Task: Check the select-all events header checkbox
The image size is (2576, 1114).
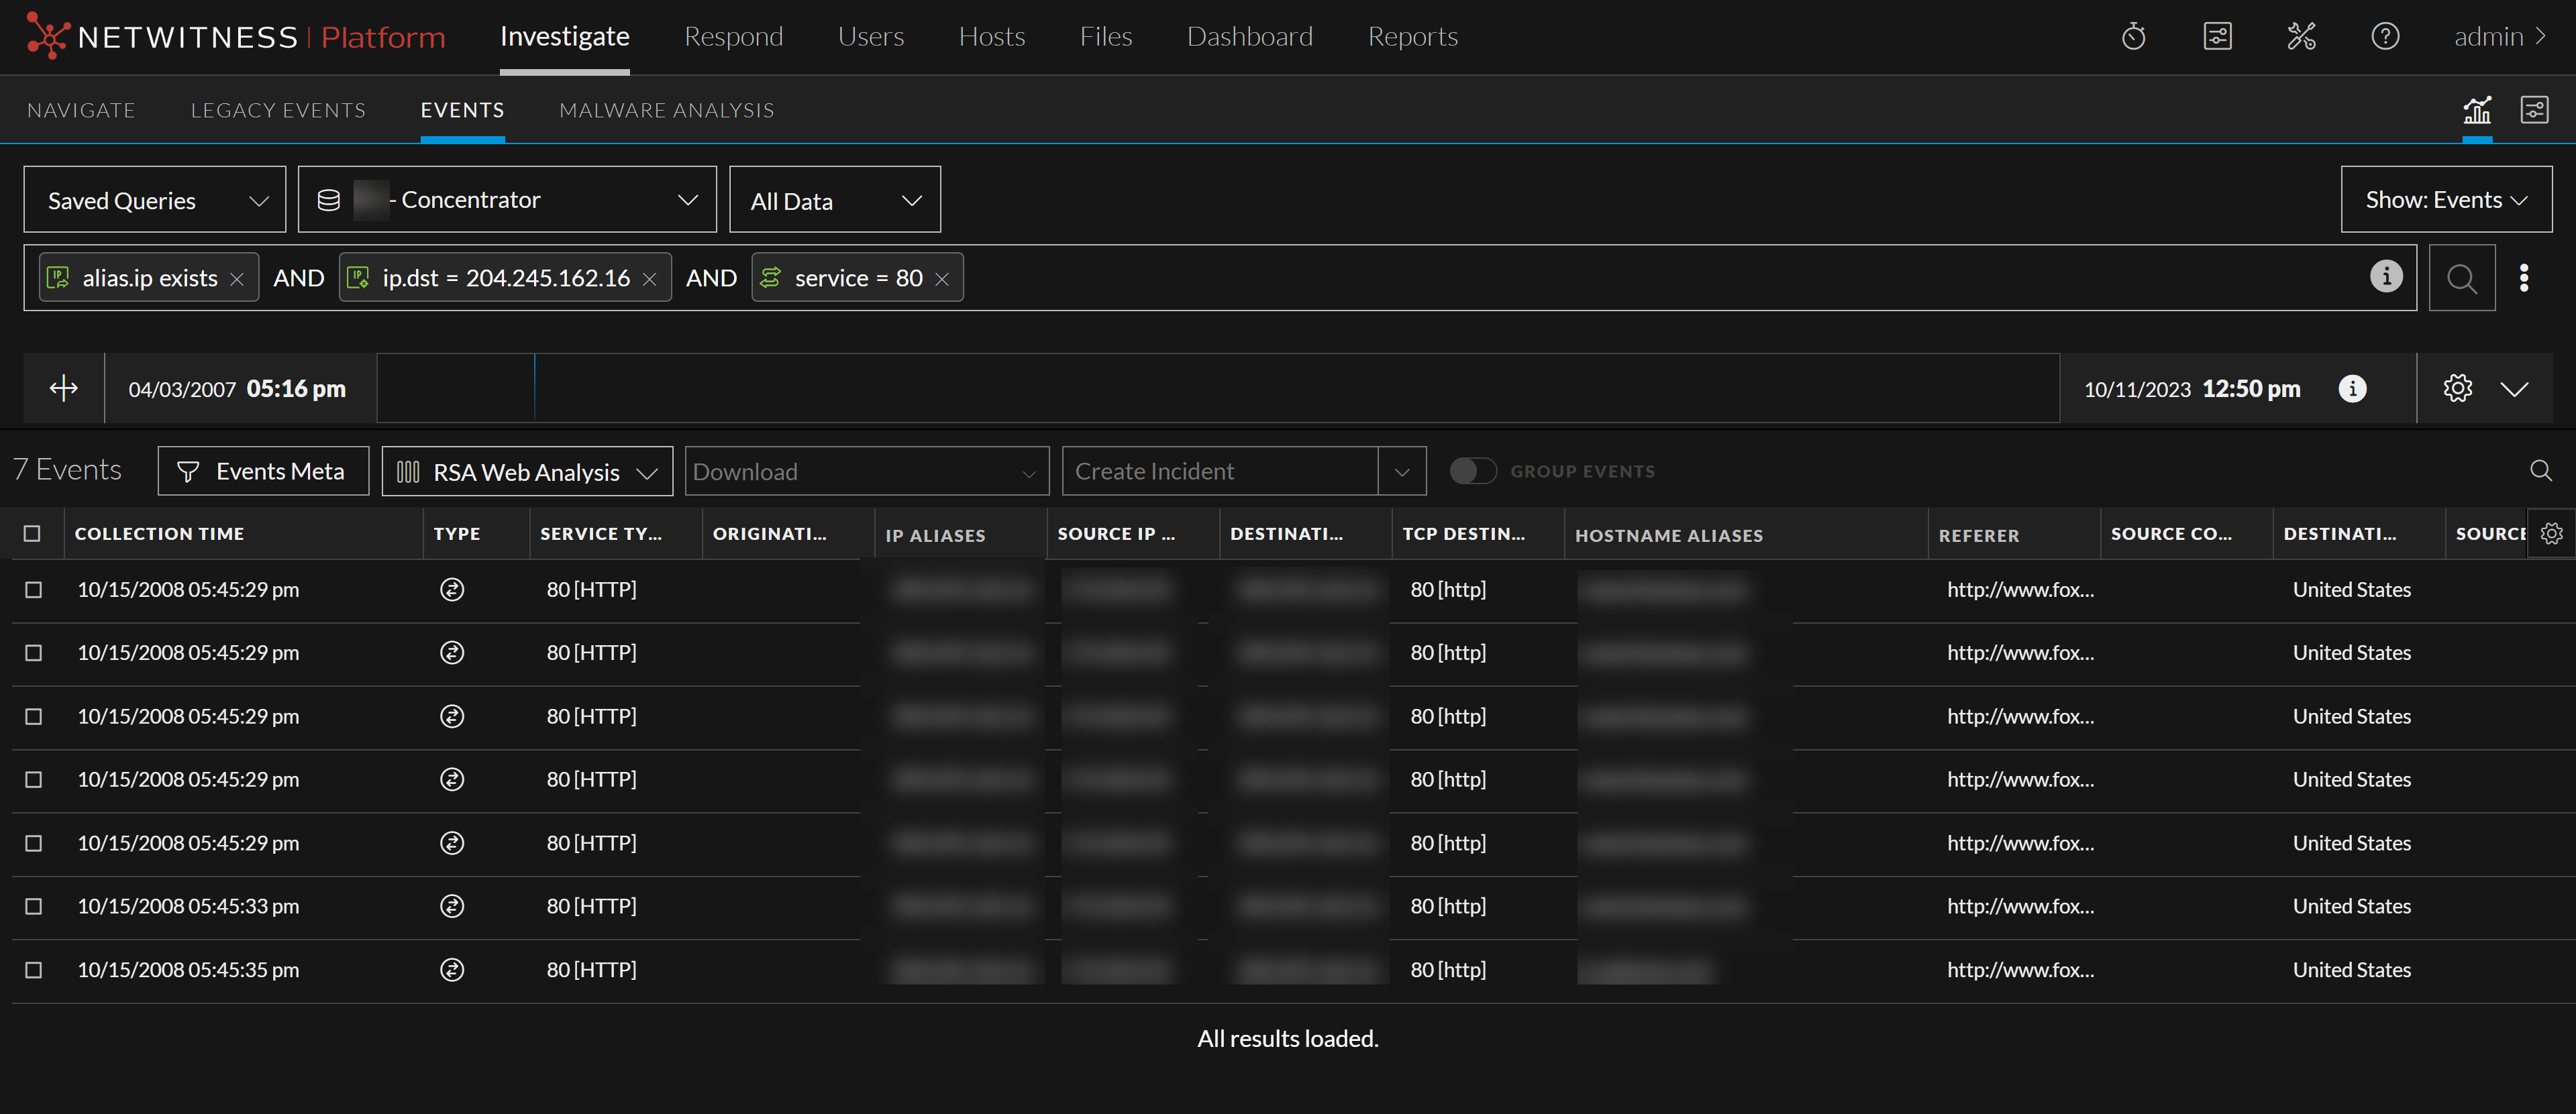Action: click(32, 533)
